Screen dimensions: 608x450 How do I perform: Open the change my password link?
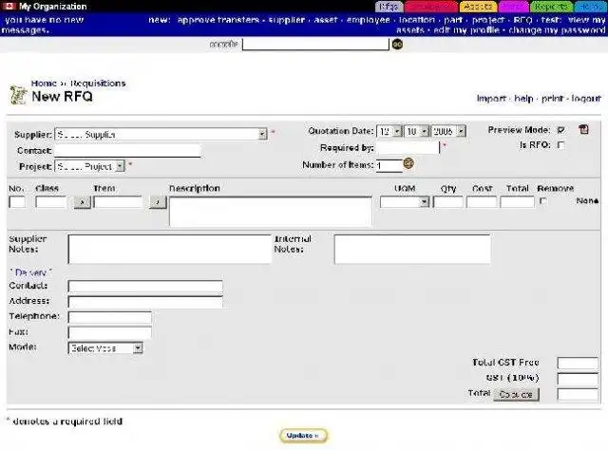pyautogui.click(x=557, y=29)
